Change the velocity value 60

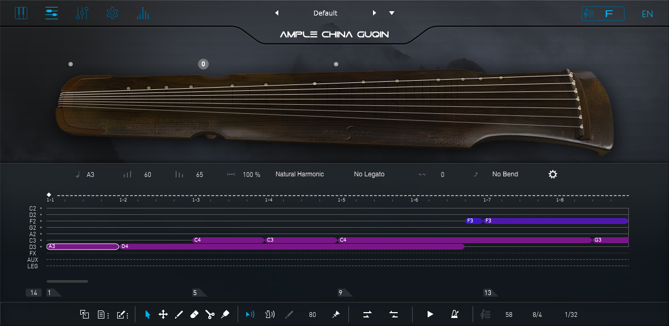pyautogui.click(x=148, y=174)
